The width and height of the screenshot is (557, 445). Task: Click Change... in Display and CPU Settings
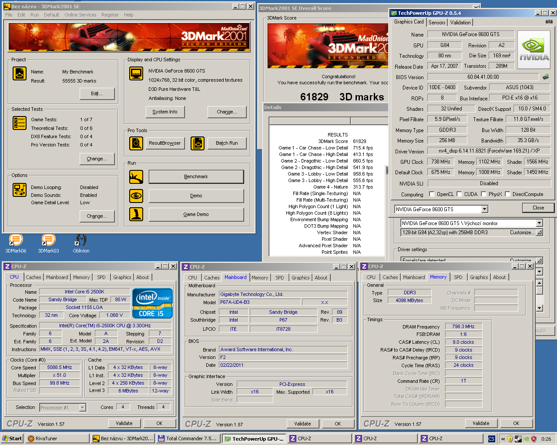tap(227, 112)
